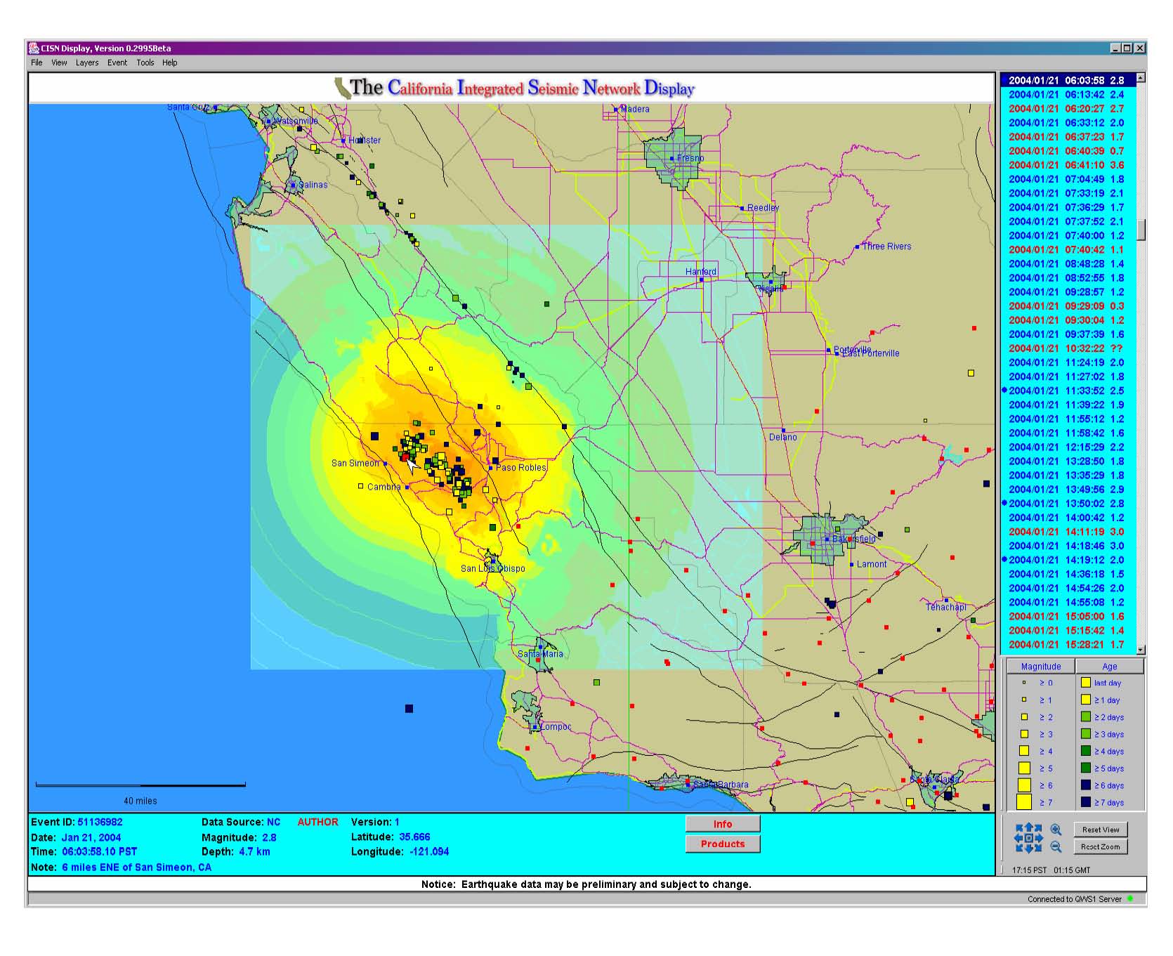
Task: Click the event list scrollbar thumb
Action: (1141, 230)
